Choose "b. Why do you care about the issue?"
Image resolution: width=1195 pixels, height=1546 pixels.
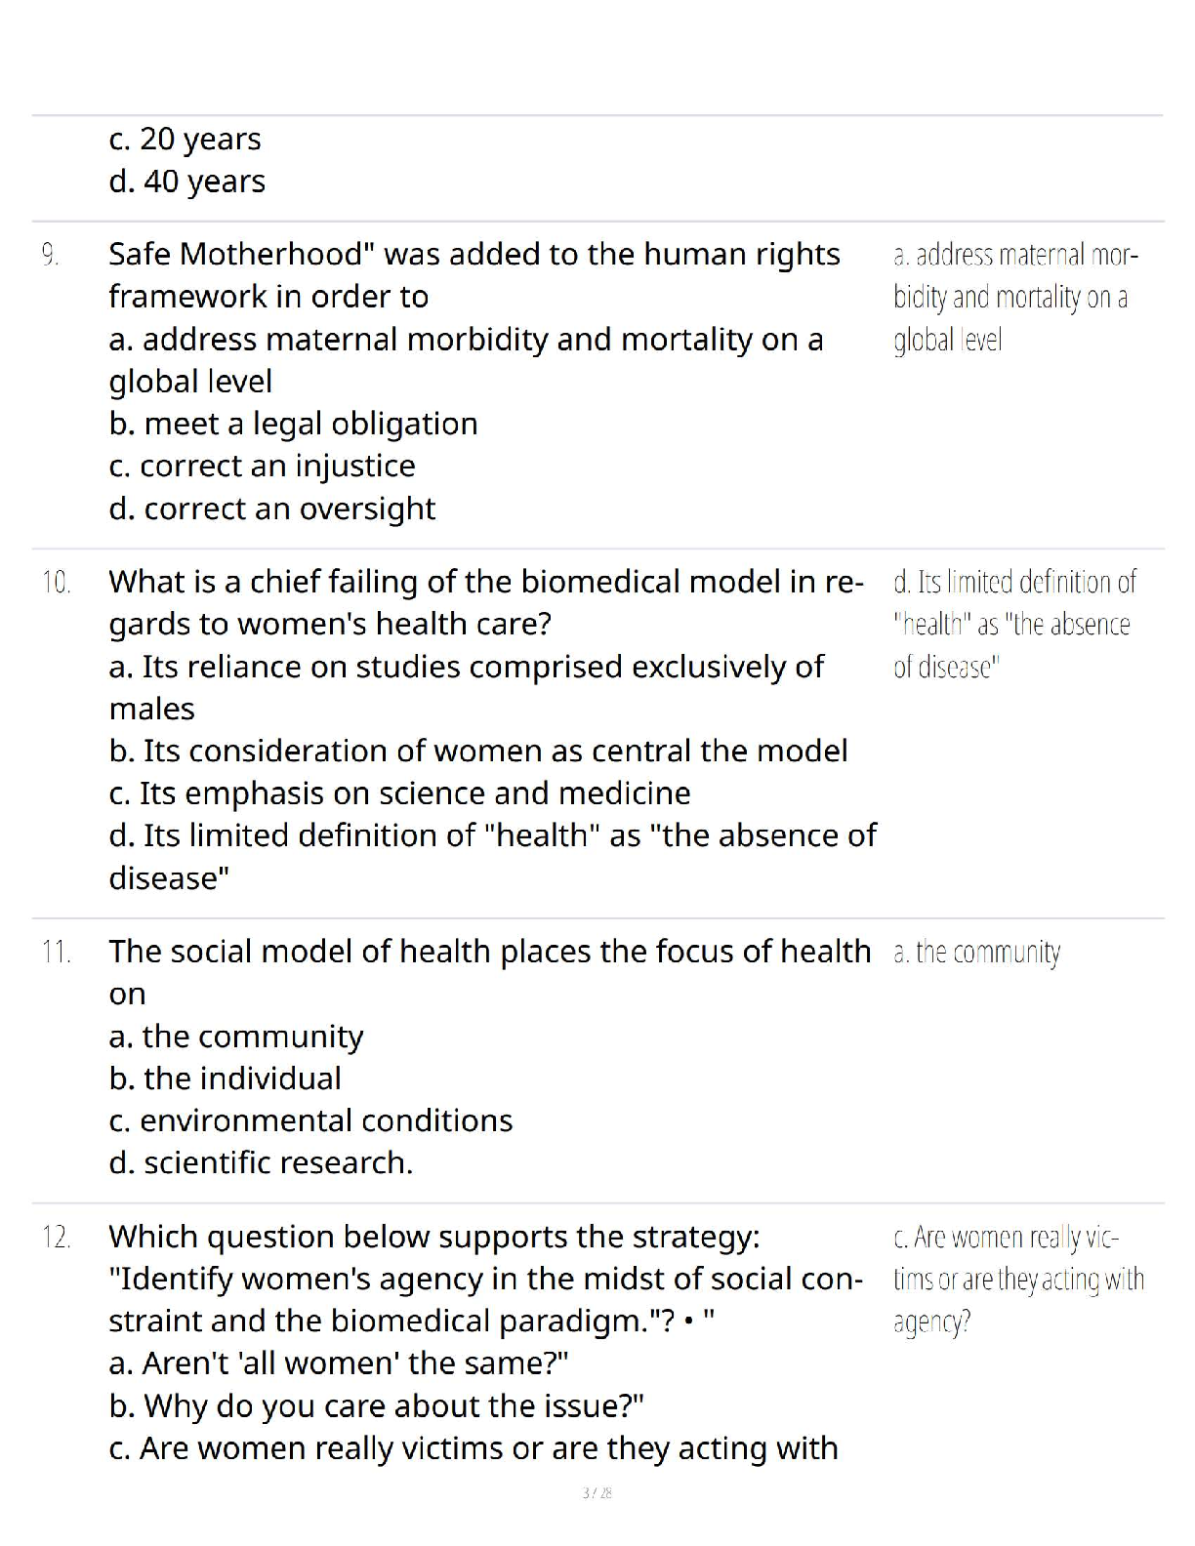click(376, 1405)
